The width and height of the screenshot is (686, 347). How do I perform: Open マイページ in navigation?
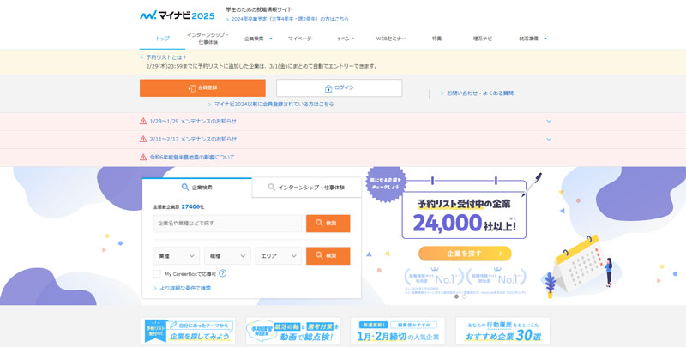click(x=299, y=39)
